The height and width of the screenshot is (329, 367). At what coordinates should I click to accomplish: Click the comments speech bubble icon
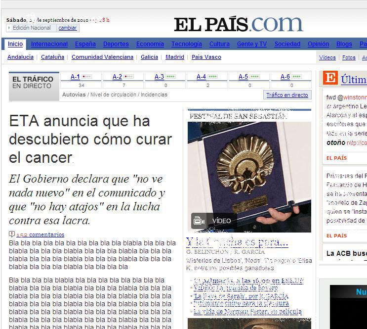click(12, 235)
